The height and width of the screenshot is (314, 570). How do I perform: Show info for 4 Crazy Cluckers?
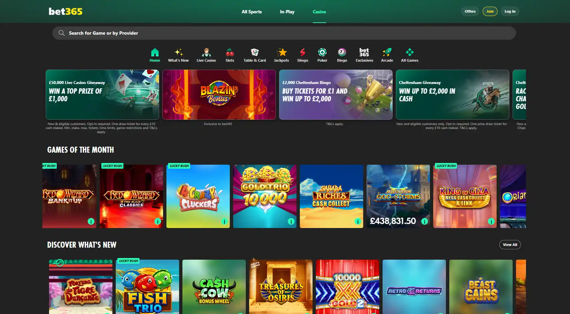[x=224, y=221]
